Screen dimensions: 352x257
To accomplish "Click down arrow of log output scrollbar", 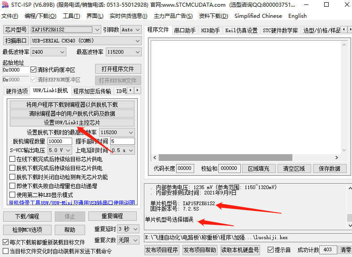I will click(x=350, y=225).
